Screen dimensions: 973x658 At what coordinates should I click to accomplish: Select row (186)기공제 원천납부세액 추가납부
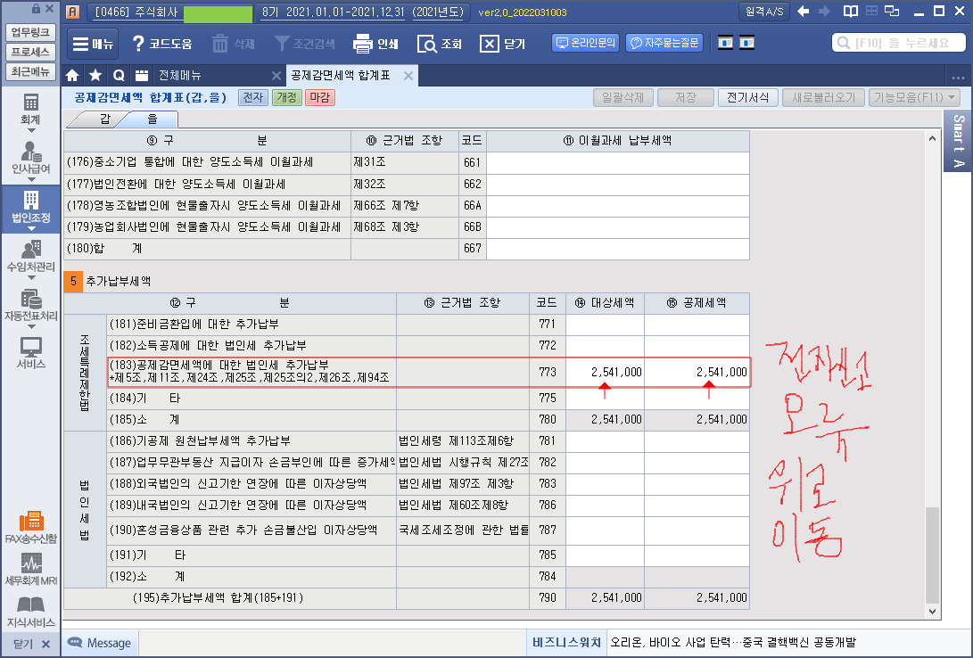[407, 441]
